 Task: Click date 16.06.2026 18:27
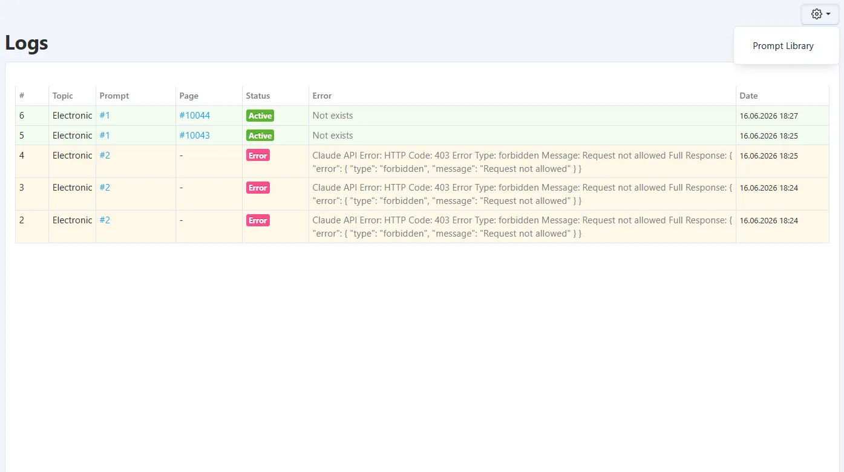(x=768, y=116)
